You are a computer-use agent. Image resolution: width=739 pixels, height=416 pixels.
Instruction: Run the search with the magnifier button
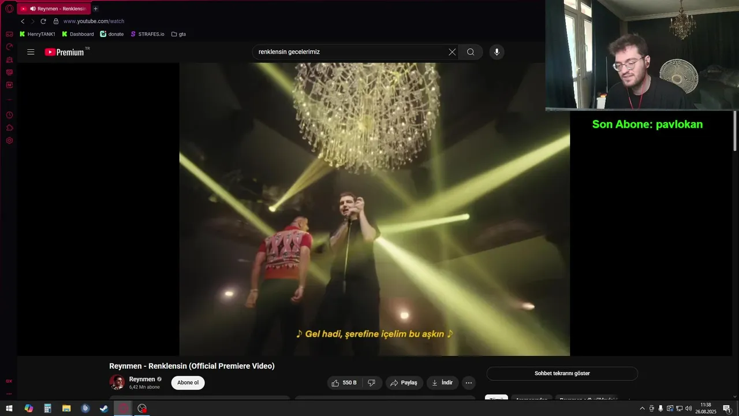pyautogui.click(x=471, y=52)
